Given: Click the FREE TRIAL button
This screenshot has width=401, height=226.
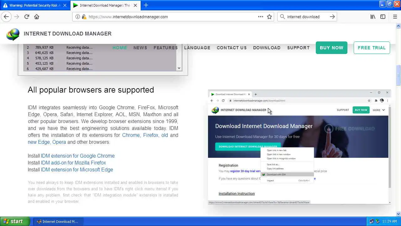Looking at the screenshot, I should (x=372, y=48).
